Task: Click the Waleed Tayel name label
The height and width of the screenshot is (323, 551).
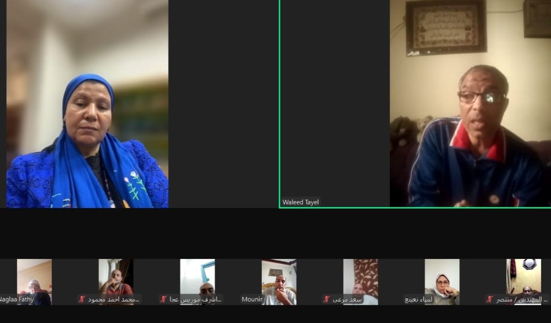Action: pos(300,202)
